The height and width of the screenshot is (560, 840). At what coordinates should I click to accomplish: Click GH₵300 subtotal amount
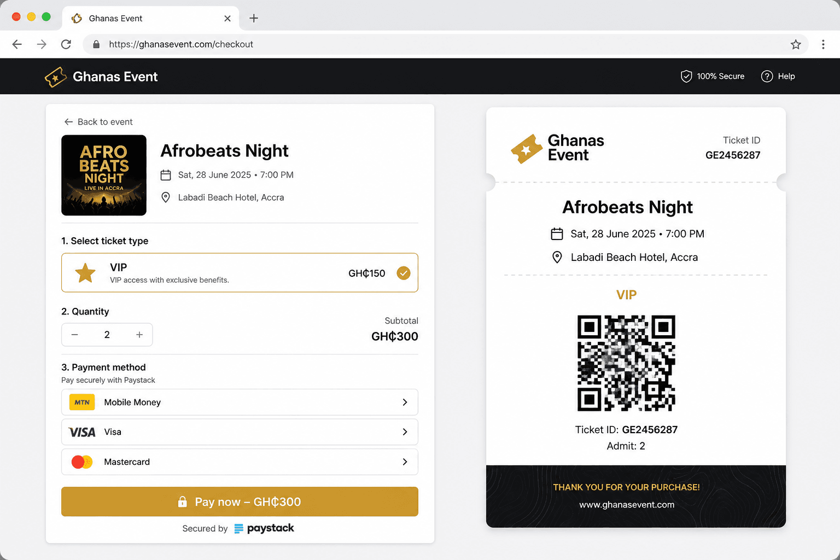click(x=394, y=336)
